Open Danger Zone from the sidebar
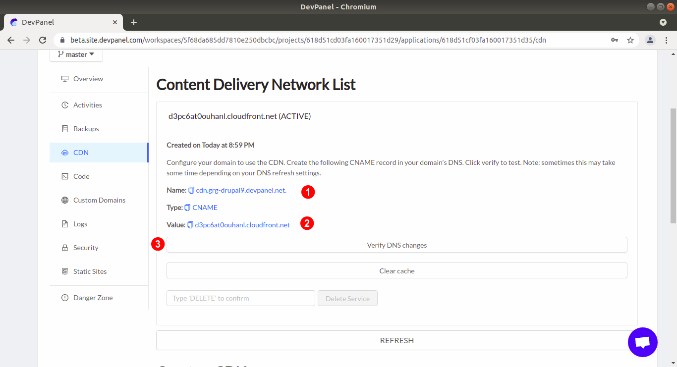This screenshot has width=677, height=367. coord(92,298)
